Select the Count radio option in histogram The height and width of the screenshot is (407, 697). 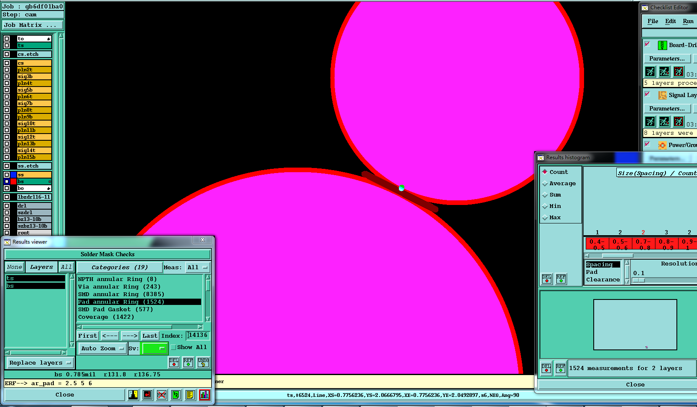click(x=545, y=172)
